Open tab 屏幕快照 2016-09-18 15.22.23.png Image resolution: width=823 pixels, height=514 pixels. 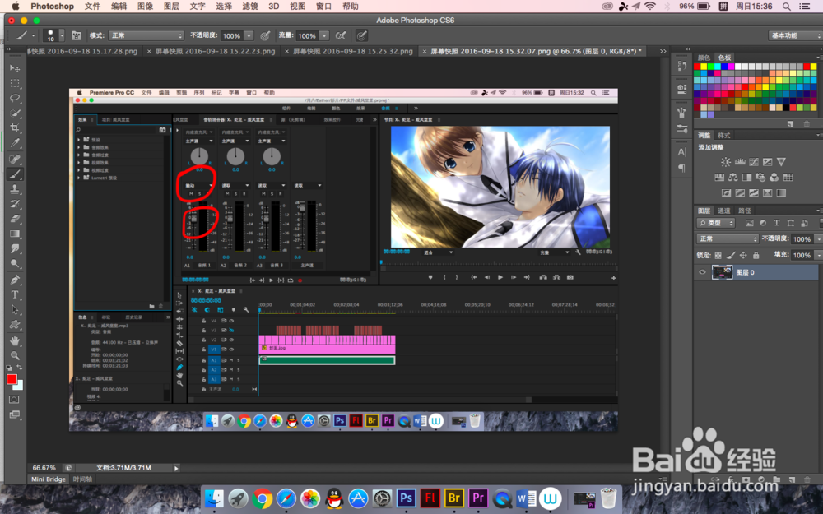pos(215,51)
